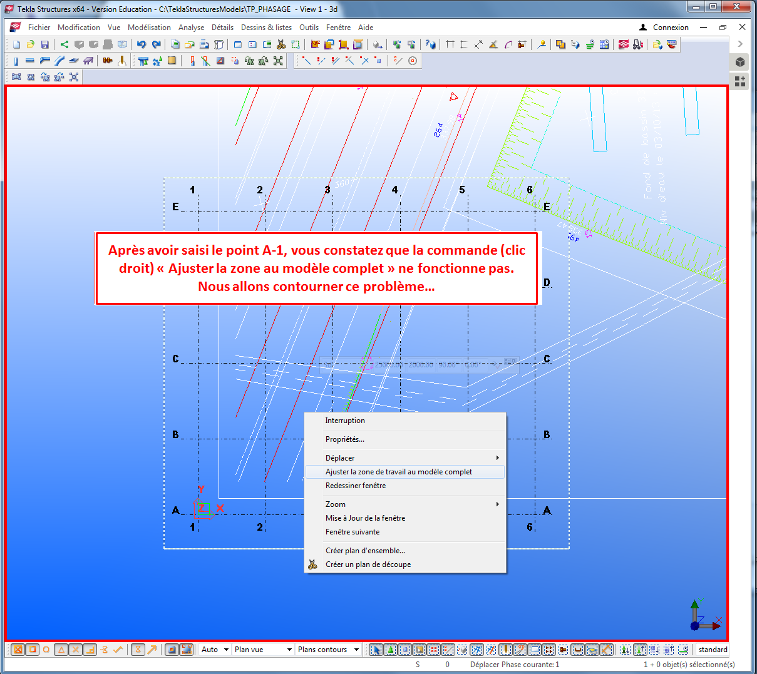Click the steel column tool icon
Viewport: 757px width, 674px height.
click(x=16, y=61)
